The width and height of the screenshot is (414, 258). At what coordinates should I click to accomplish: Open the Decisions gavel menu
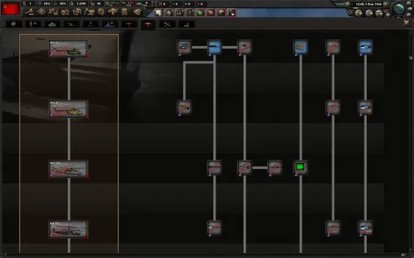click(x=30, y=12)
